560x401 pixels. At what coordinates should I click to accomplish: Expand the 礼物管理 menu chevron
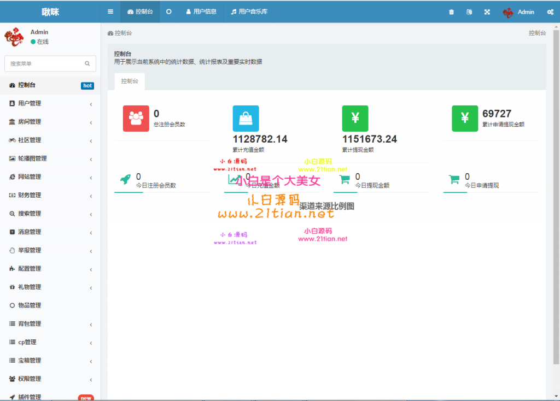pyautogui.click(x=91, y=288)
